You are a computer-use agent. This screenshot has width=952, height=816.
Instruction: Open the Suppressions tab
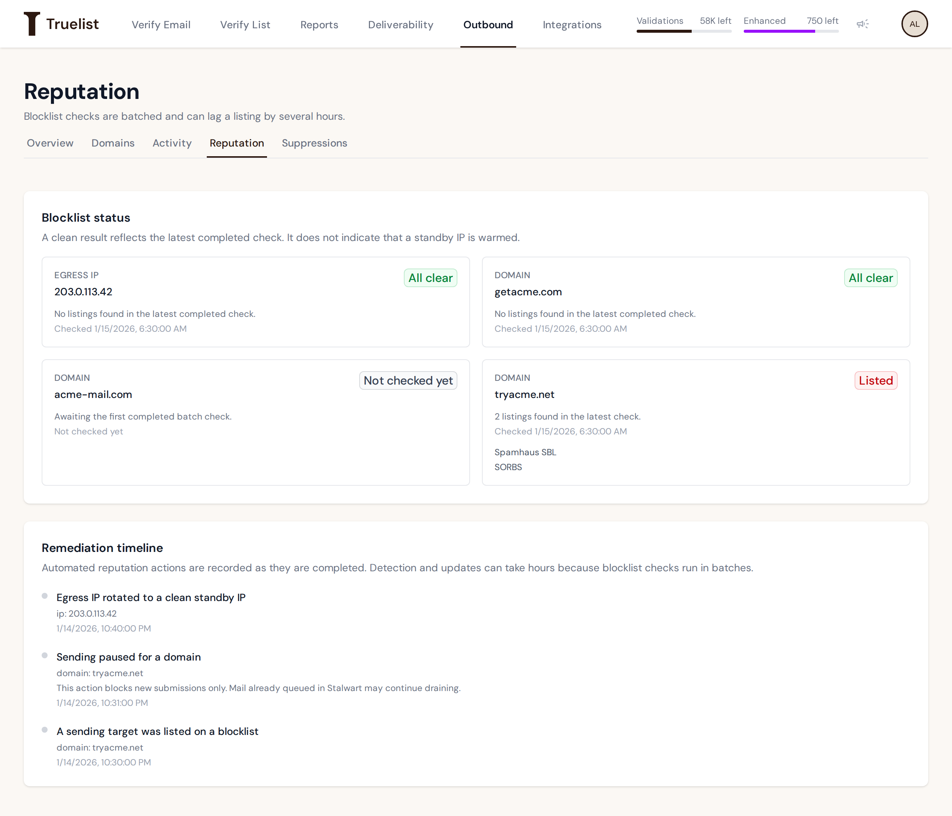[x=314, y=143]
